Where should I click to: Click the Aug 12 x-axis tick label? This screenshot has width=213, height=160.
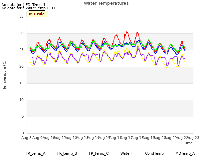(x=71, y=138)
